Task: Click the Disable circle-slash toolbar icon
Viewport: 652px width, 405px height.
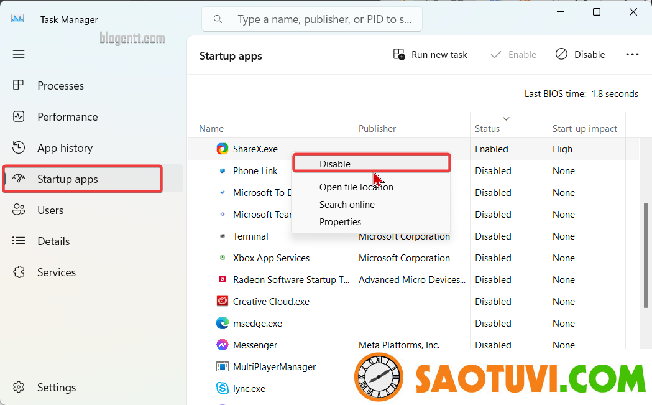Action: [561, 54]
